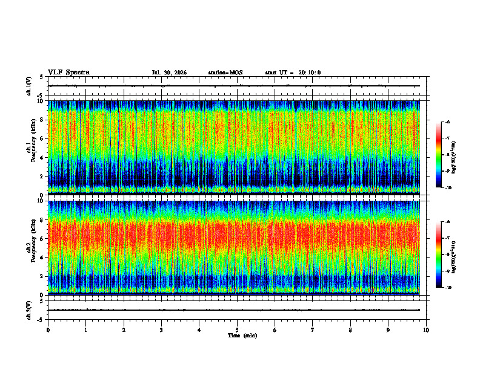The height and width of the screenshot is (370, 480).
Task: Click time axis tick label "0"
Action: [48, 330]
